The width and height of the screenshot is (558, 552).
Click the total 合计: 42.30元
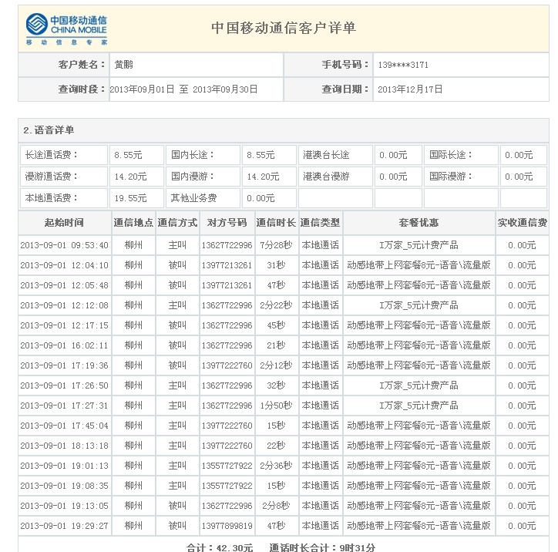coord(220,547)
